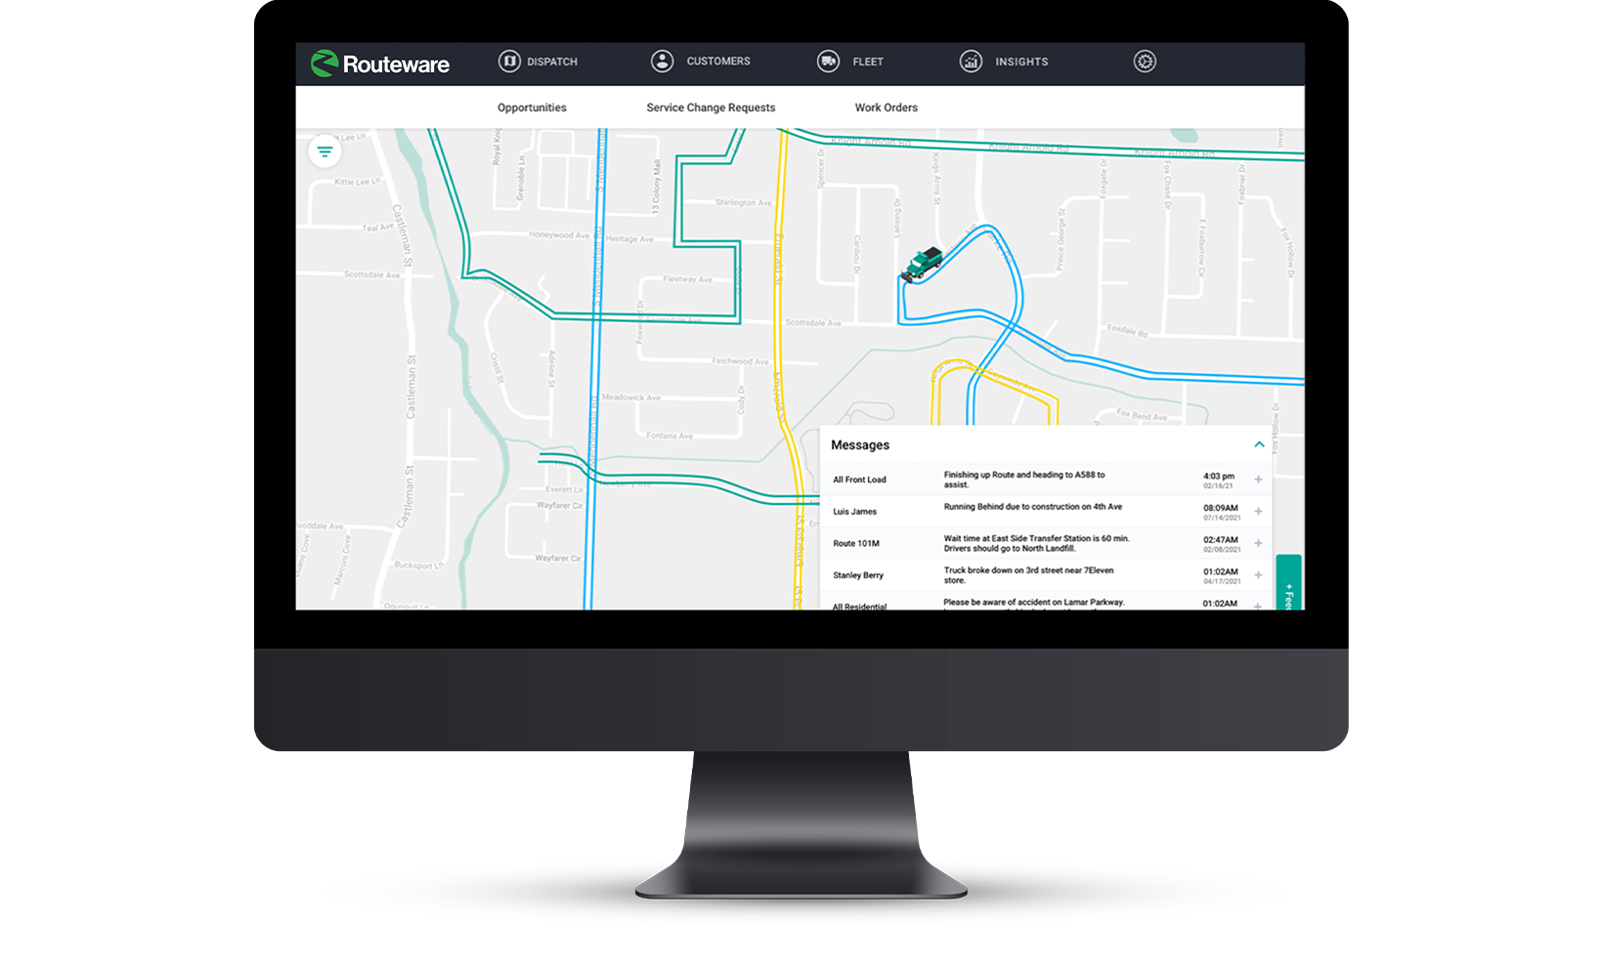Click the Luis James sender name
This screenshot has width=1603, height=965.
[x=854, y=512]
